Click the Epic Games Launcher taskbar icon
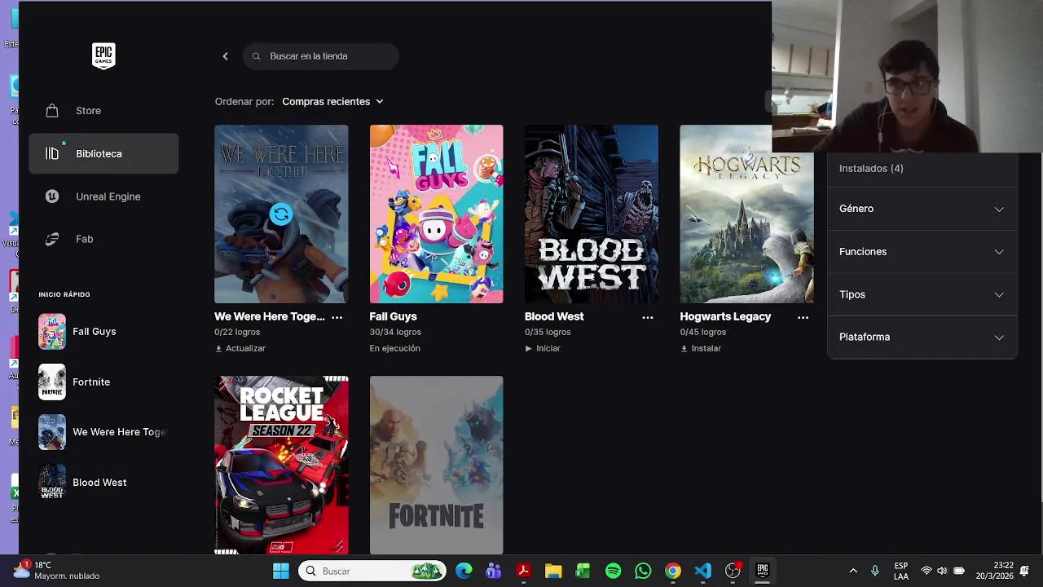The width and height of the screenshot is (1043, 587). 763,571
